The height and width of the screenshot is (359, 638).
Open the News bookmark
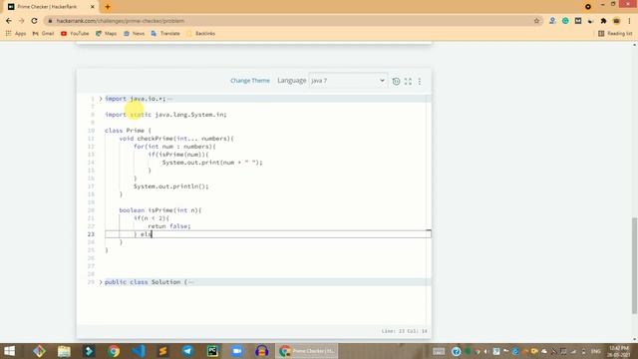[134, 33]
